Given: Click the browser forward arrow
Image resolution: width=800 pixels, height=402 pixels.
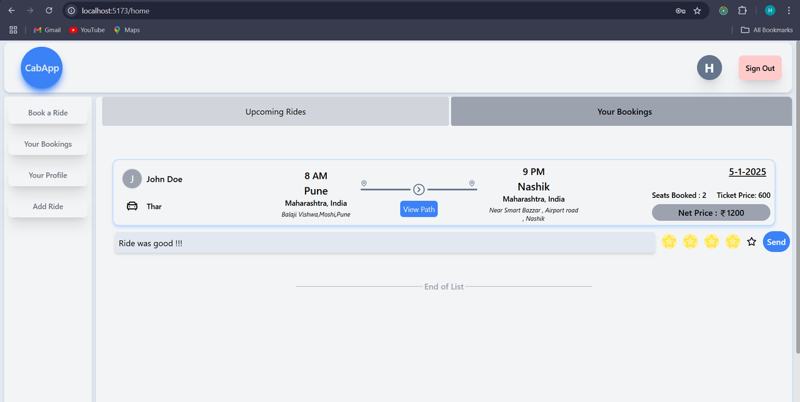Looking at the screenshot, I should click(x=30, y=11).
